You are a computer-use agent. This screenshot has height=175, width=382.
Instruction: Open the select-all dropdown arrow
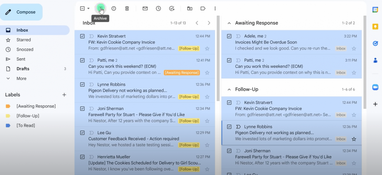pyautogui.click(x=88, y=9)
